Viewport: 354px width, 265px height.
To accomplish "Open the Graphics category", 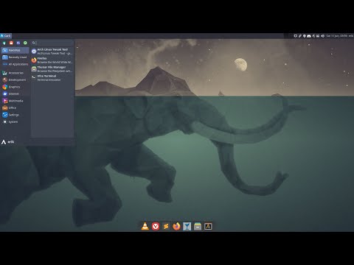I will coord(15,87).
